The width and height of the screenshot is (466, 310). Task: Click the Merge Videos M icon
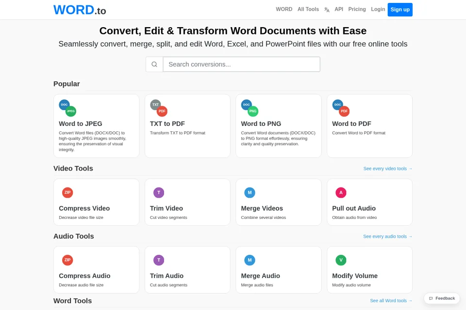point(250,192)
